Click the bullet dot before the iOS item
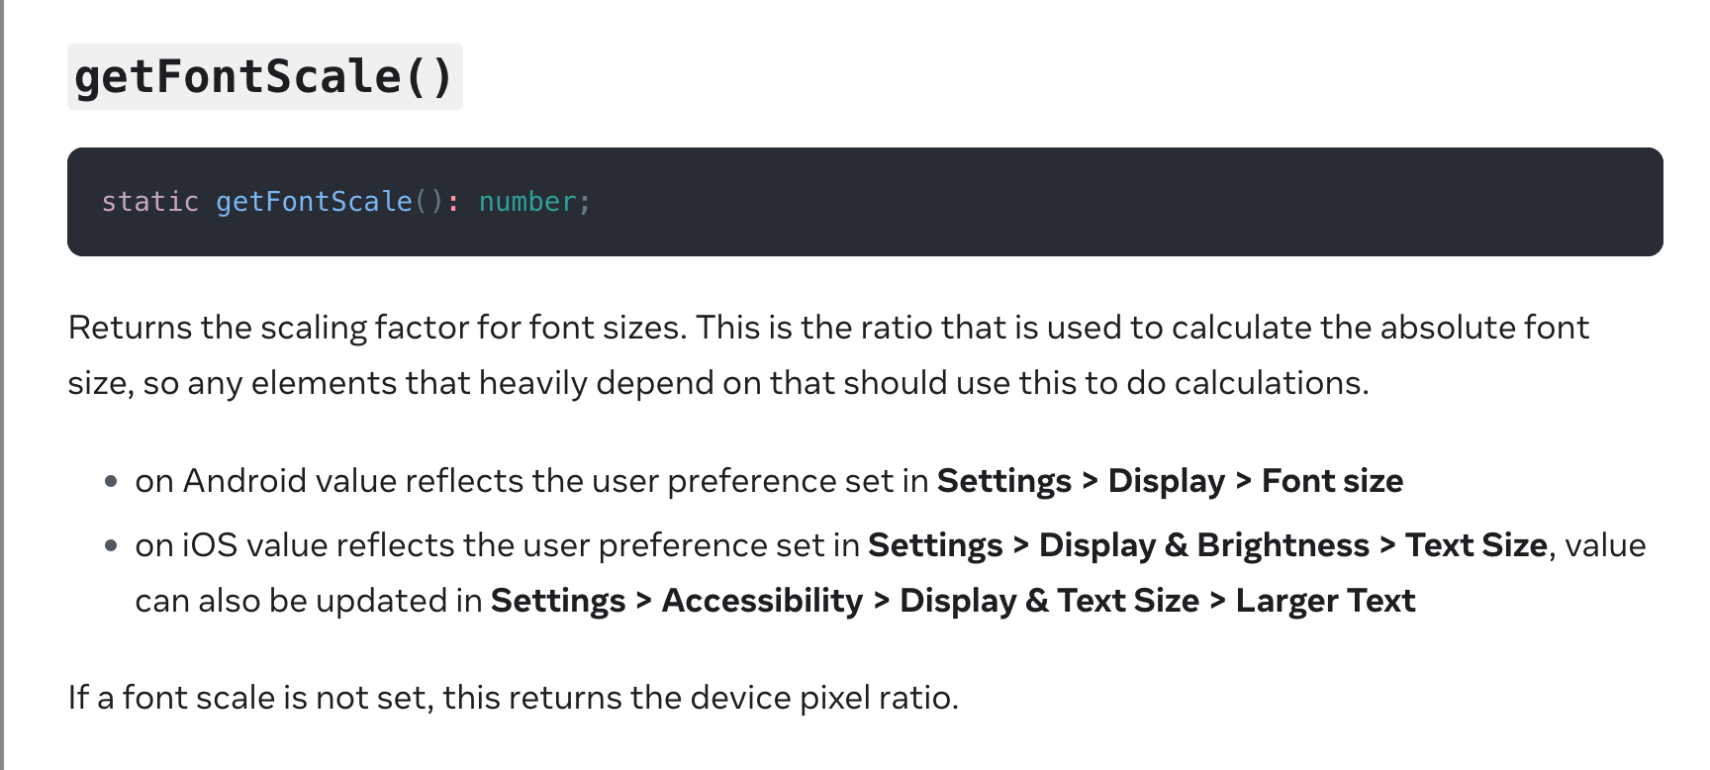Viewport: 1710px width, 770px height. (x=111, y=546)
